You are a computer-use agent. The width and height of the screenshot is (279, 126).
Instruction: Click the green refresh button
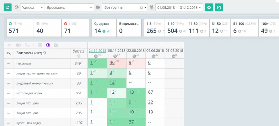pyautogui.click(x=8, y=7)
